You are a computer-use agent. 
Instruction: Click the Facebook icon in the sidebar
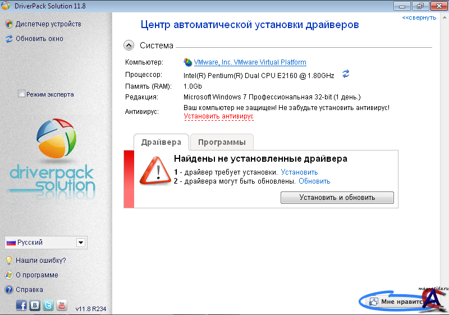tap(21, 305)
